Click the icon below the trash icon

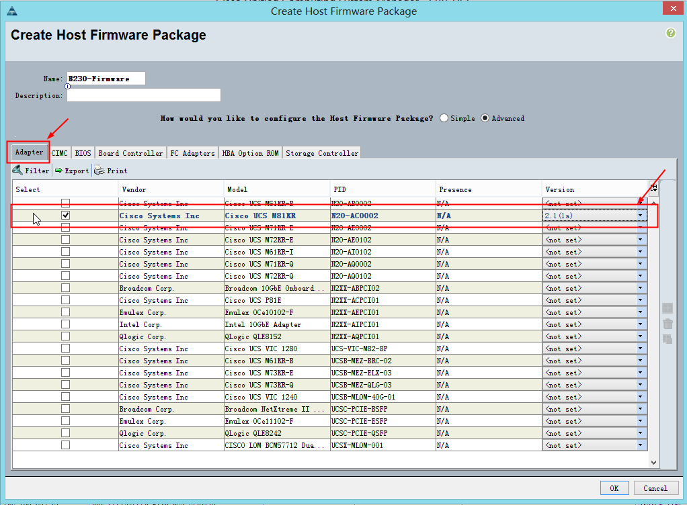point(668,339)
